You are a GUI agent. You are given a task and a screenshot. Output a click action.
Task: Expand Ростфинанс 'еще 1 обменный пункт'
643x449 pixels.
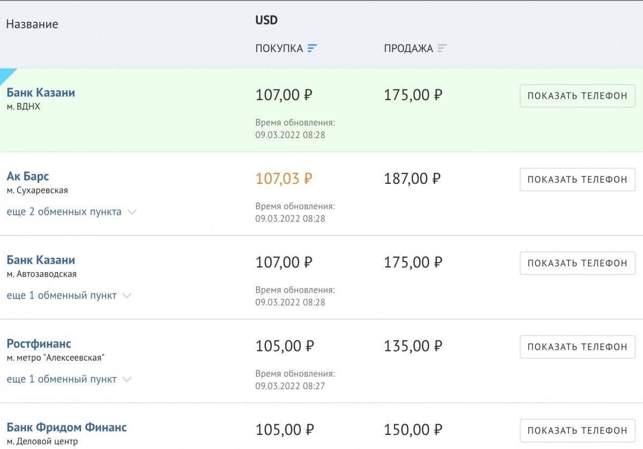(x=69, y=379)
